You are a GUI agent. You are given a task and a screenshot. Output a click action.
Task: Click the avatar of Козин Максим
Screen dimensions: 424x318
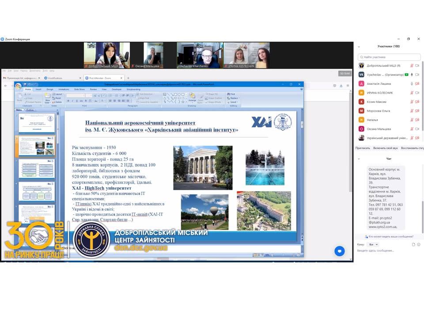pos(361,102)
